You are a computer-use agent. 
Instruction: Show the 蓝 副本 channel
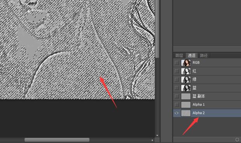pyautogui.click(x=177, y=96)
